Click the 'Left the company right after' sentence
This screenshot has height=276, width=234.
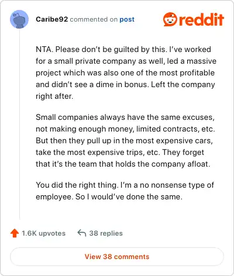point(125,90)
